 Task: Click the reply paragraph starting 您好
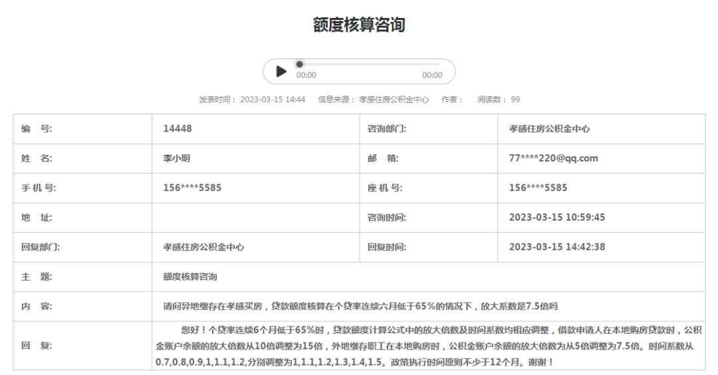(x=429, y=346)
